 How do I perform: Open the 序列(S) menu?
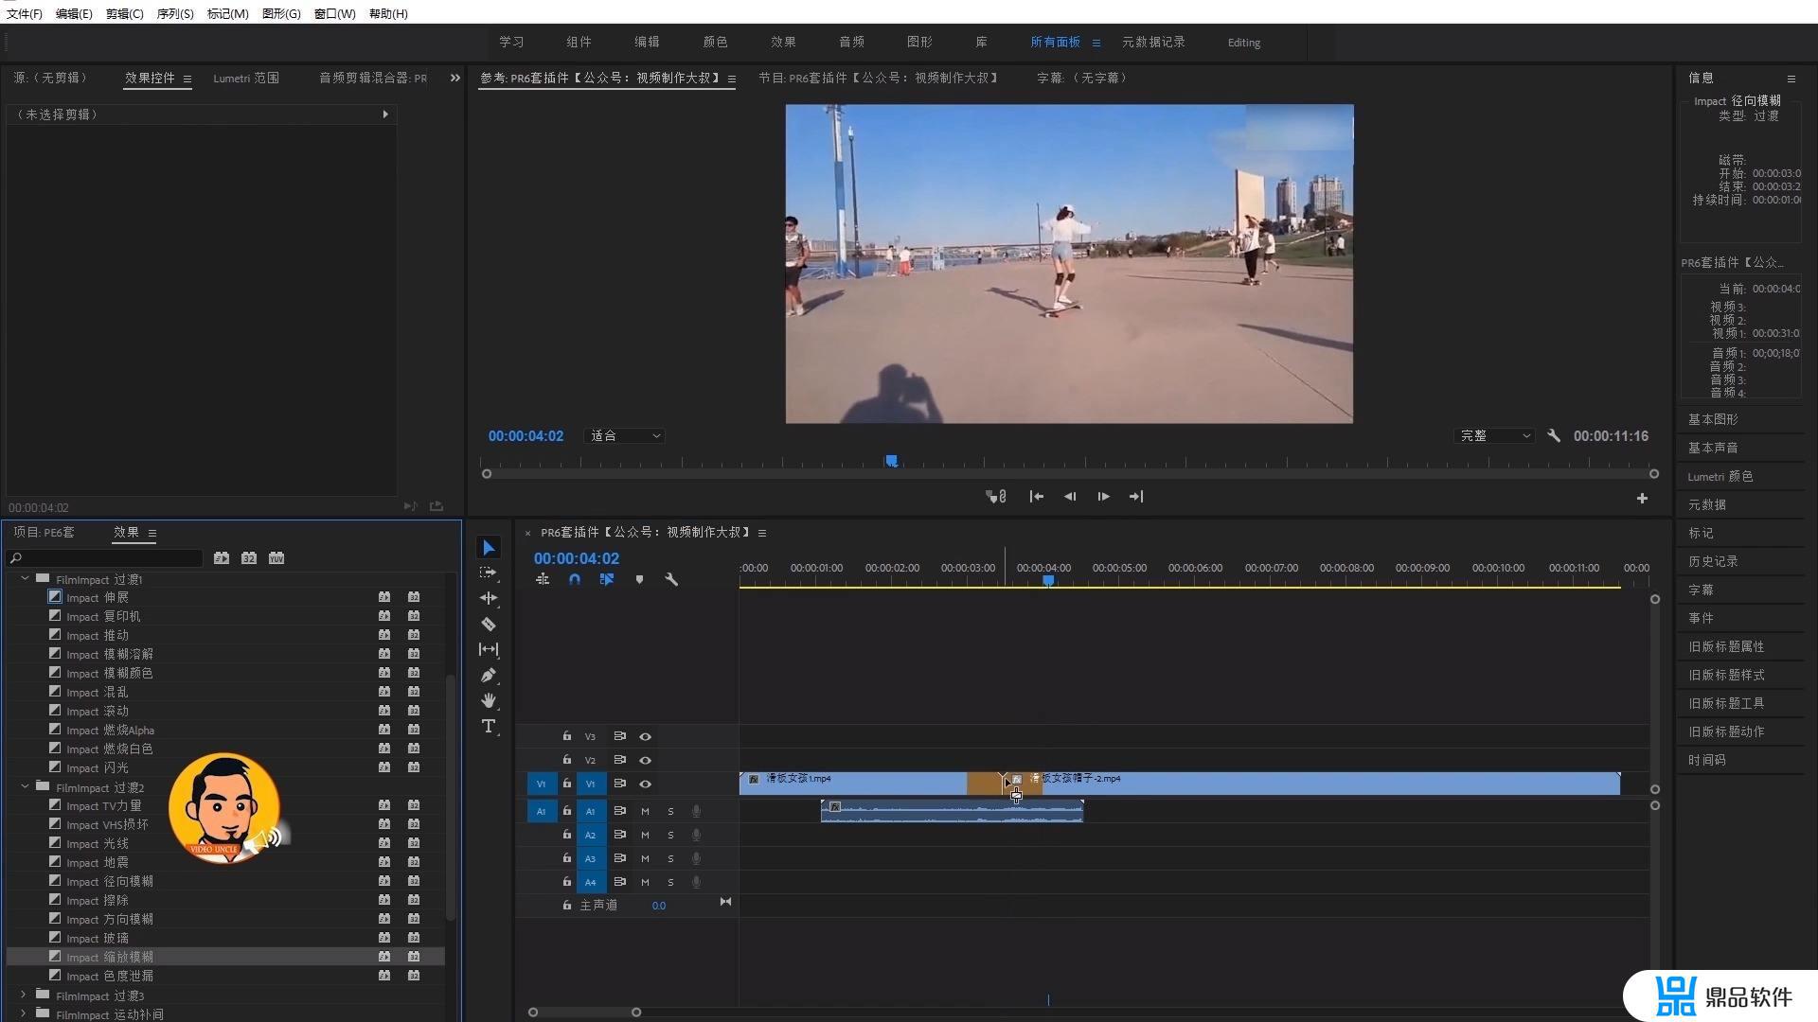point(175,13)
